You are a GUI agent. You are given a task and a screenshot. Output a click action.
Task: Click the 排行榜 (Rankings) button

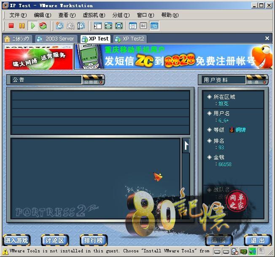[x=94, y=241]
